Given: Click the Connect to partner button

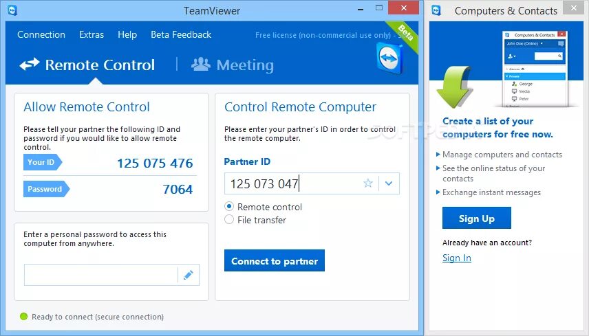Looking at the screenshot, I should pyautogui.click(x=275, y=260).
